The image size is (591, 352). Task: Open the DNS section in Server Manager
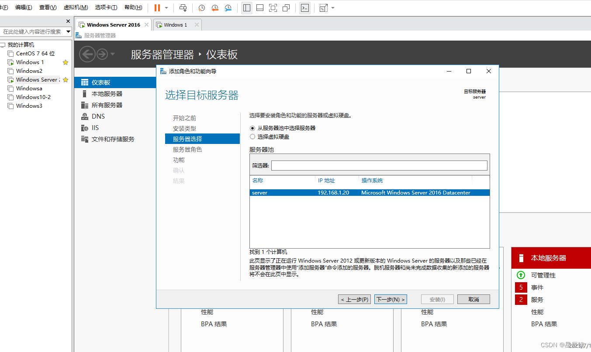[98, 116]
